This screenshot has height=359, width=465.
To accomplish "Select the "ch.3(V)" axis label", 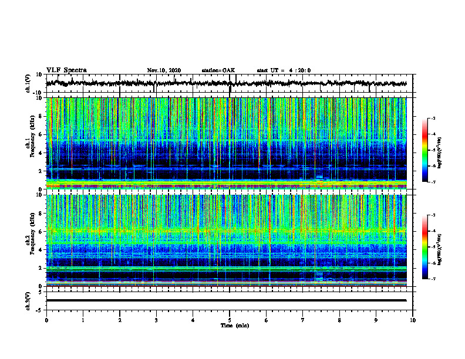I will coord(28,301).
